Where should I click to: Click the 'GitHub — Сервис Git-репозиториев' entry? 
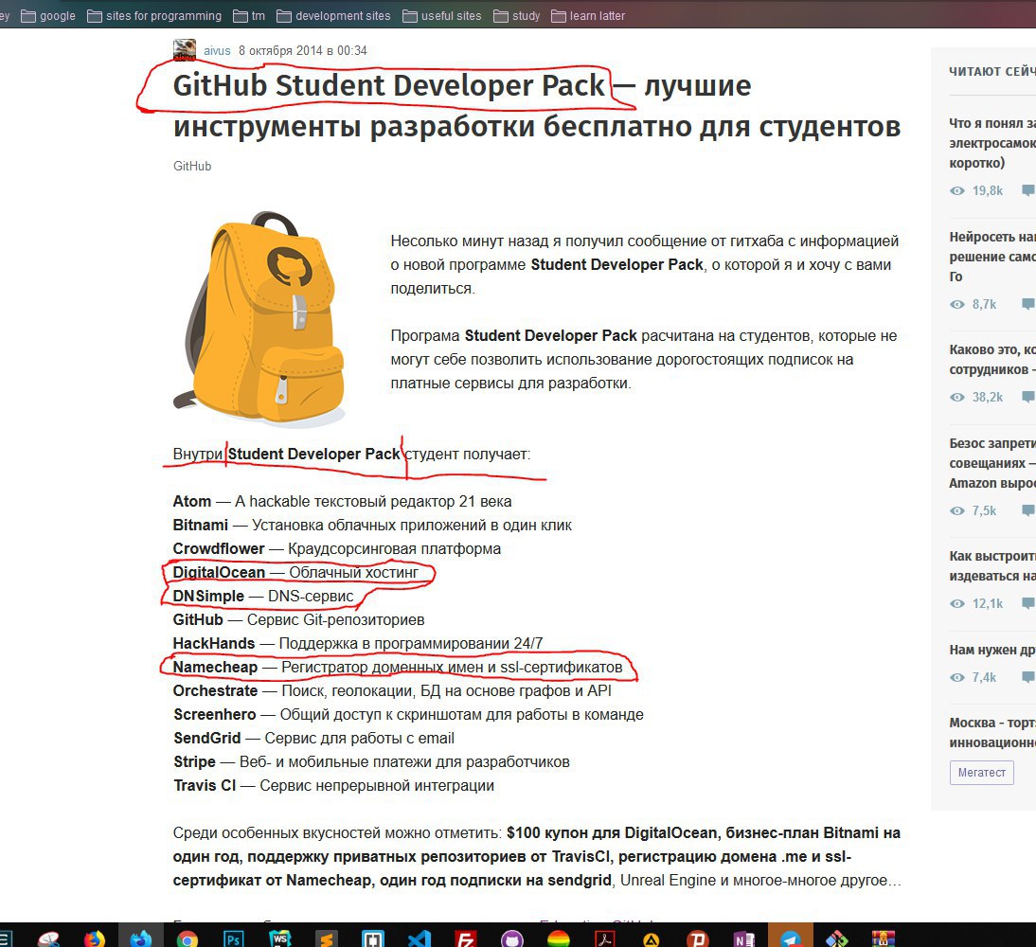[298, 620]
